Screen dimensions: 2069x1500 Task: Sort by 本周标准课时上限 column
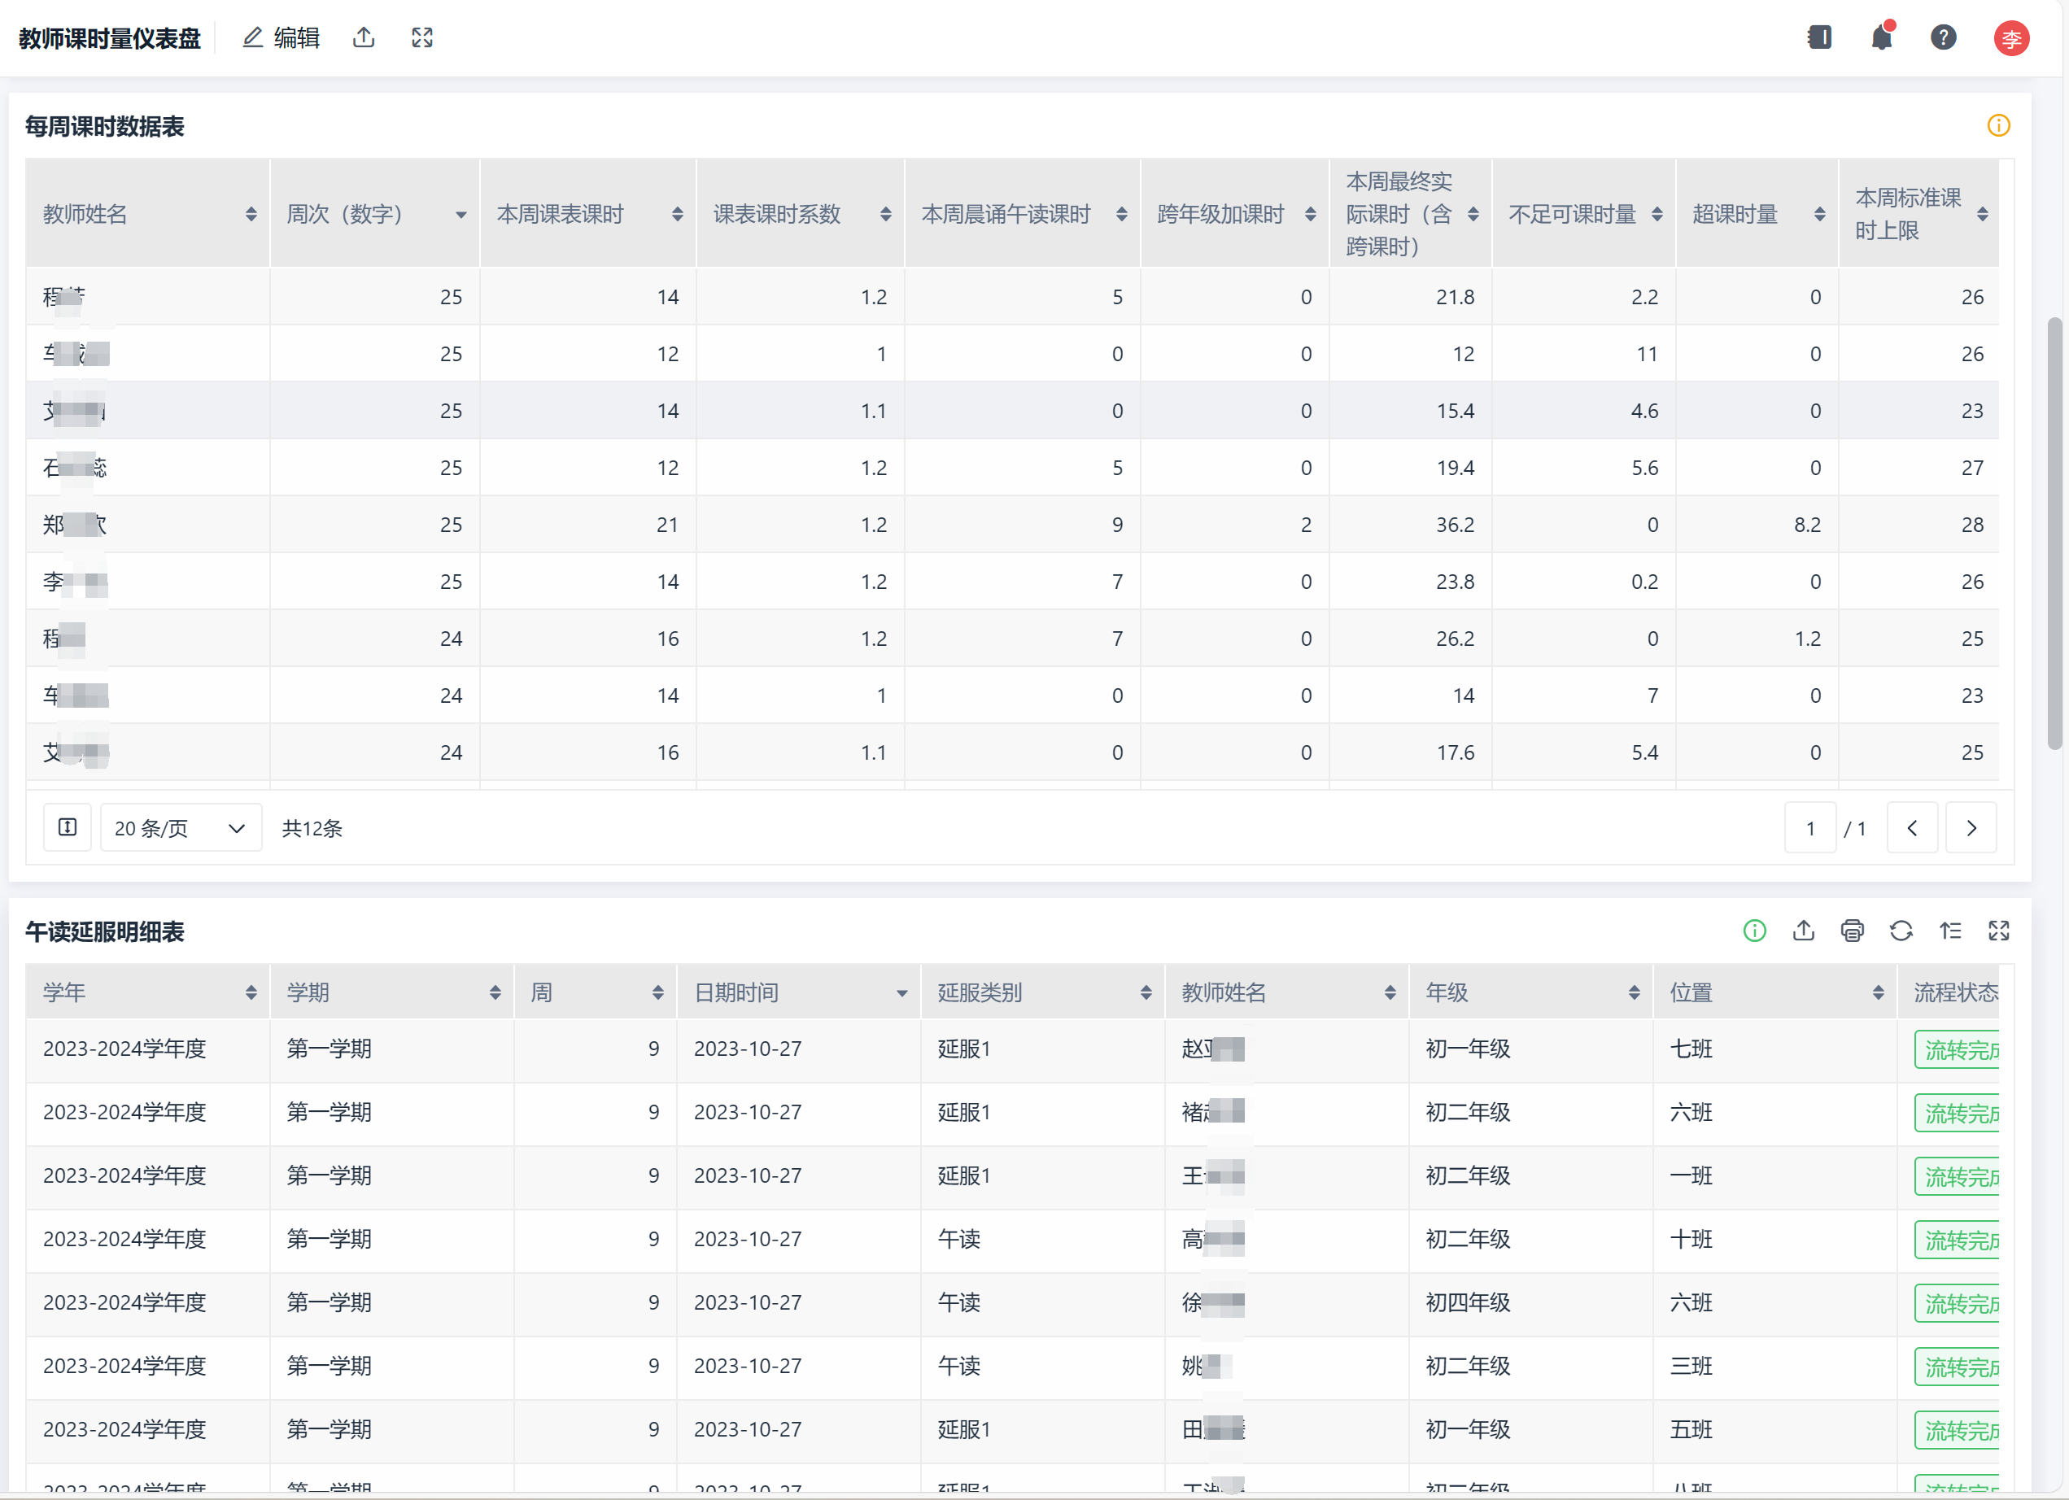pyautogui.click(x=1982, y=214)
